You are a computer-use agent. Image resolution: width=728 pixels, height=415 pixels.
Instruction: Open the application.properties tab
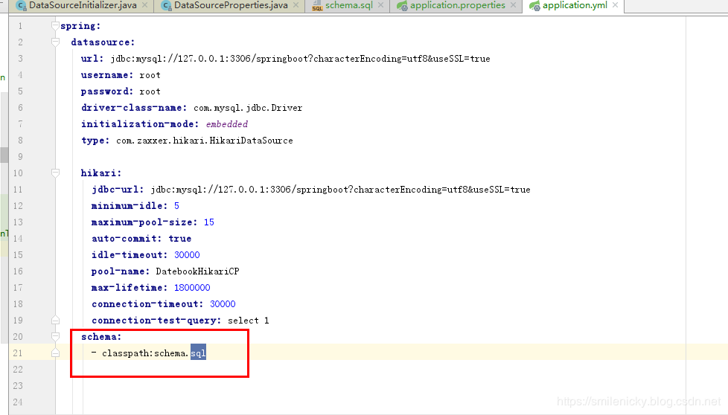457,5
